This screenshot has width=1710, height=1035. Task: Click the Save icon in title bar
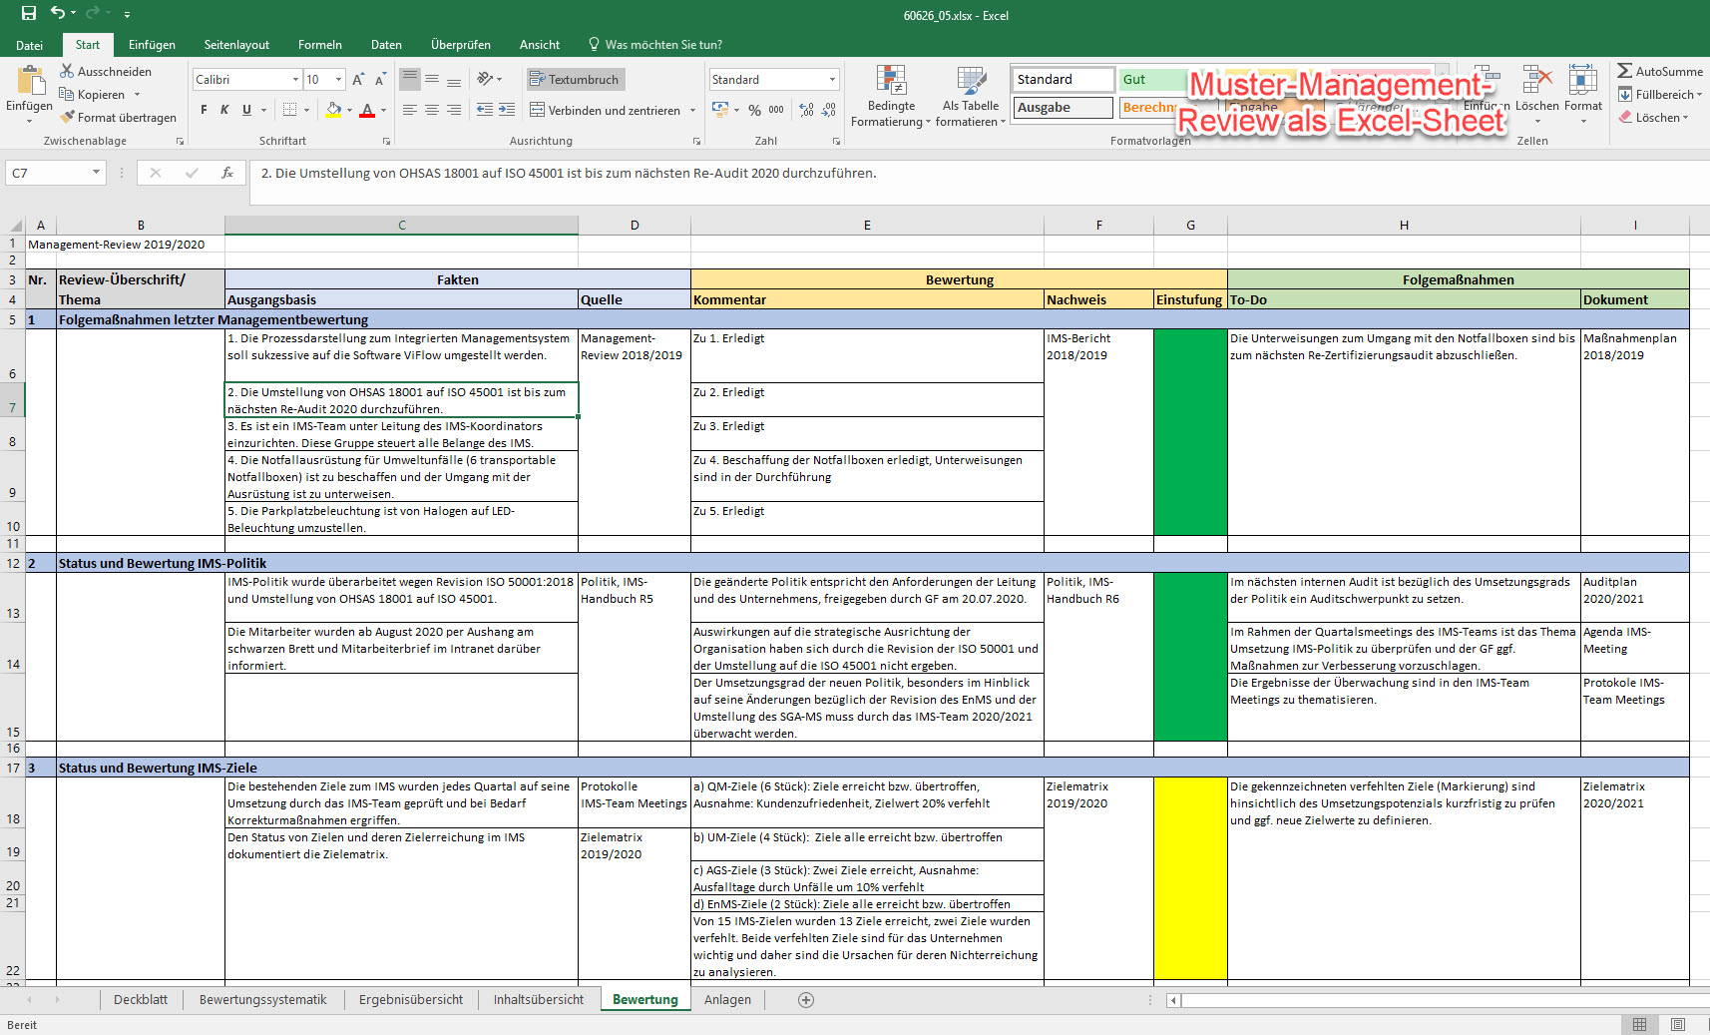click(x=28, y=13)
